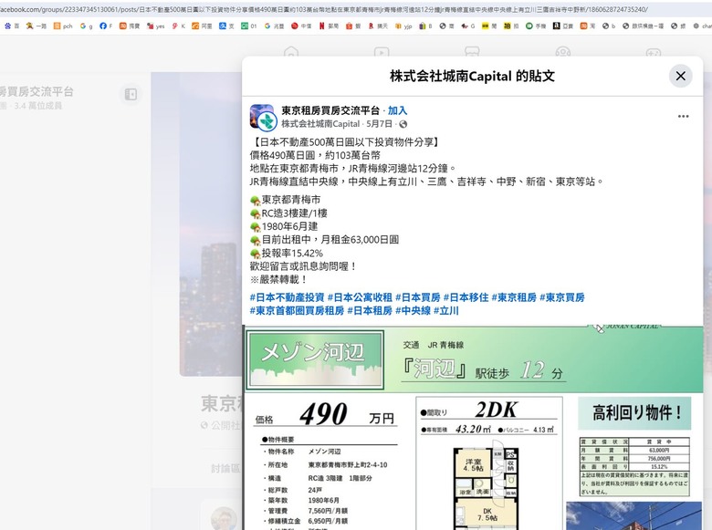Open the '一路' bookmark

coord(37,26)
